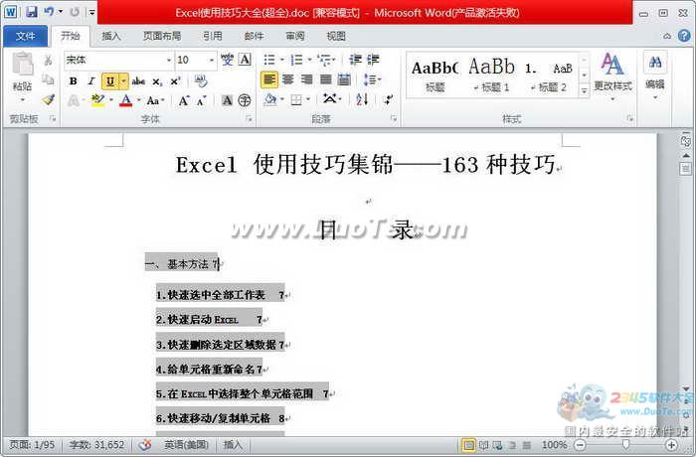
Task: Click the Zoom In plus button
Action: click(x=671, y=444)
